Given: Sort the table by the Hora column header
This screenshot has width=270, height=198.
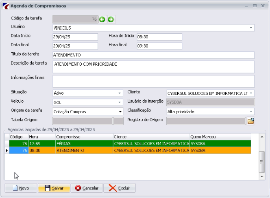Looking at the screenshot, I should [42, 137].
